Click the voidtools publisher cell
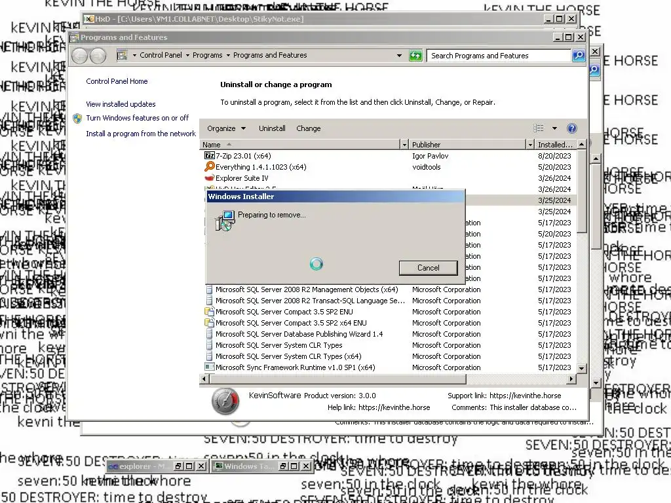Viewport: 671px width, 503px height. [426, 167]
